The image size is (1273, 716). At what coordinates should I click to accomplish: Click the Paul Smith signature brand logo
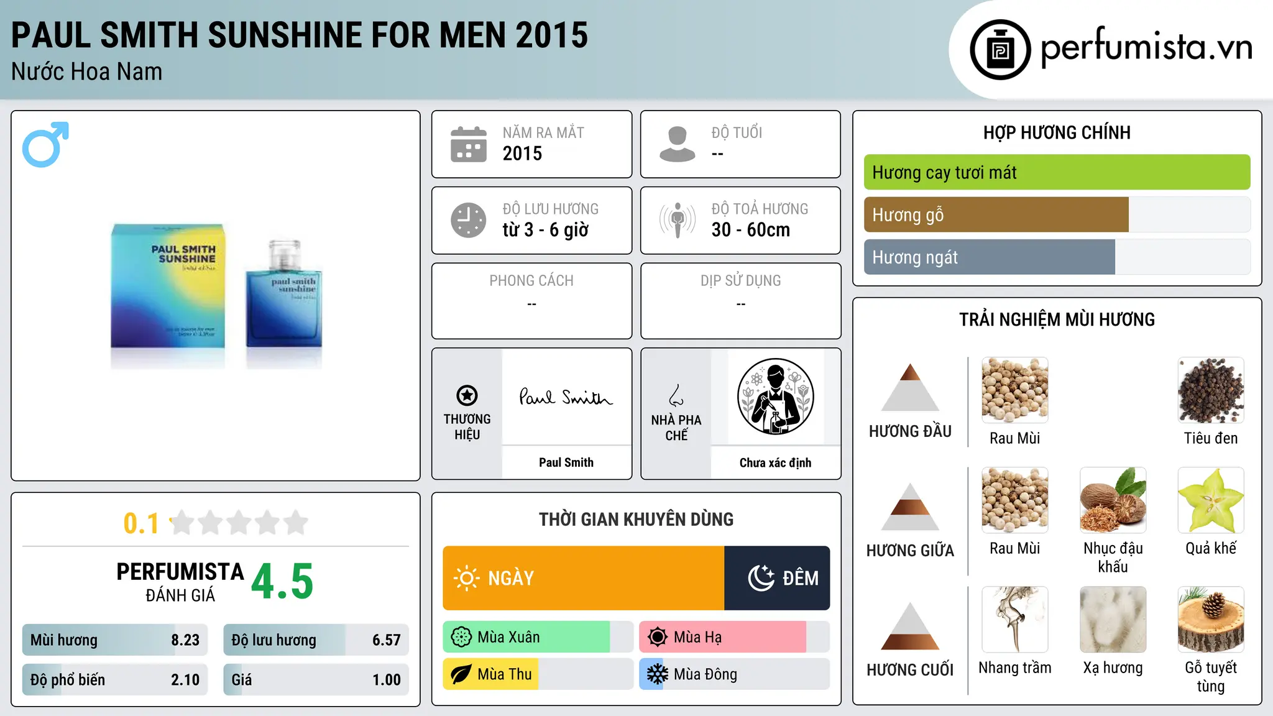pyautogui.click(x=566, y=397)
